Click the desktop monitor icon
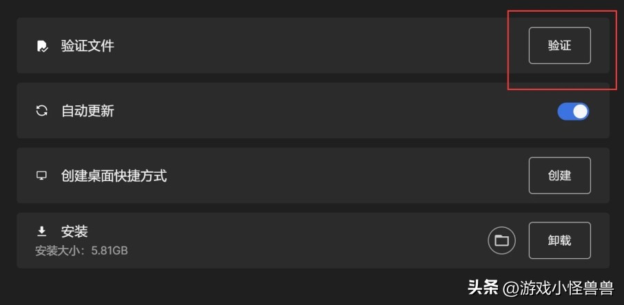This screenshot has width=624, height=305. tap(42, 176)
